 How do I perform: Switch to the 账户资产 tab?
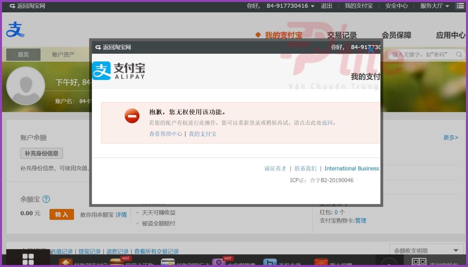[x=63, y=55]
